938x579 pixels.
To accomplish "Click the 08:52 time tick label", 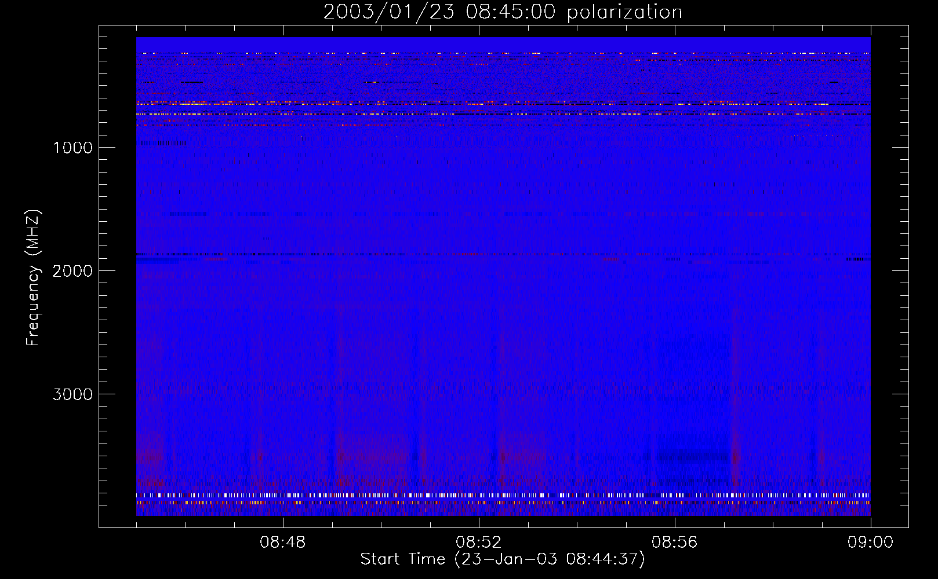I will pos(479,543).
